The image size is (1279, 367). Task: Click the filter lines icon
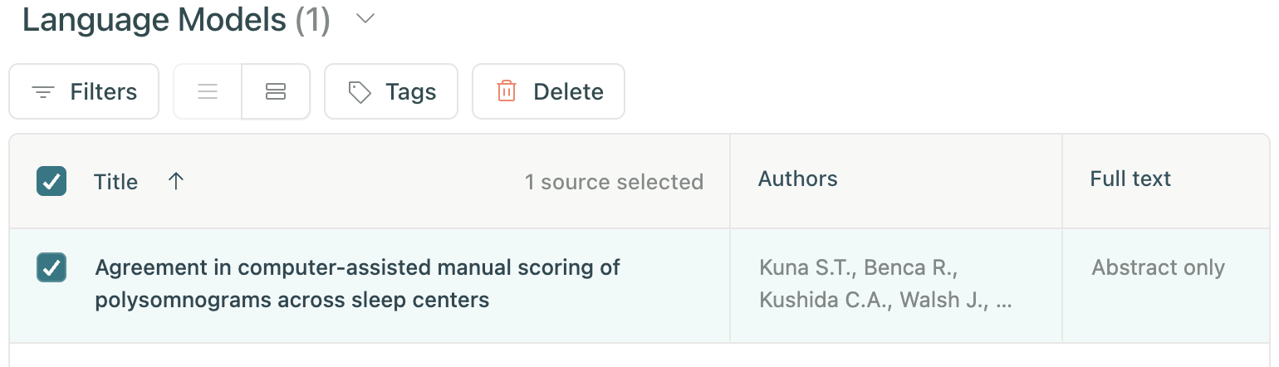(x=43, y=91)
